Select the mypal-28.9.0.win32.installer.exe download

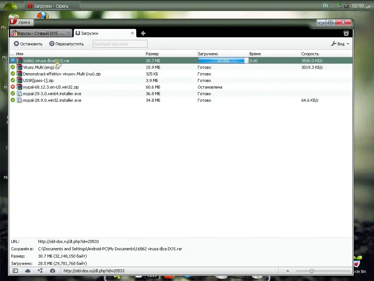tap(181, 100)
